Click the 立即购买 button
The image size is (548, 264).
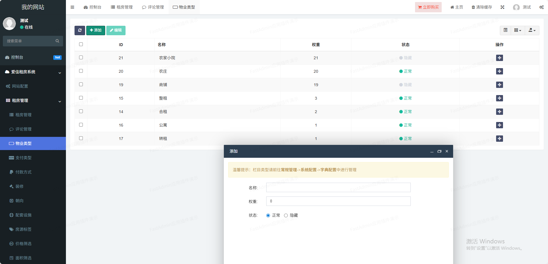pyautogui.click(x=428, y=7)
